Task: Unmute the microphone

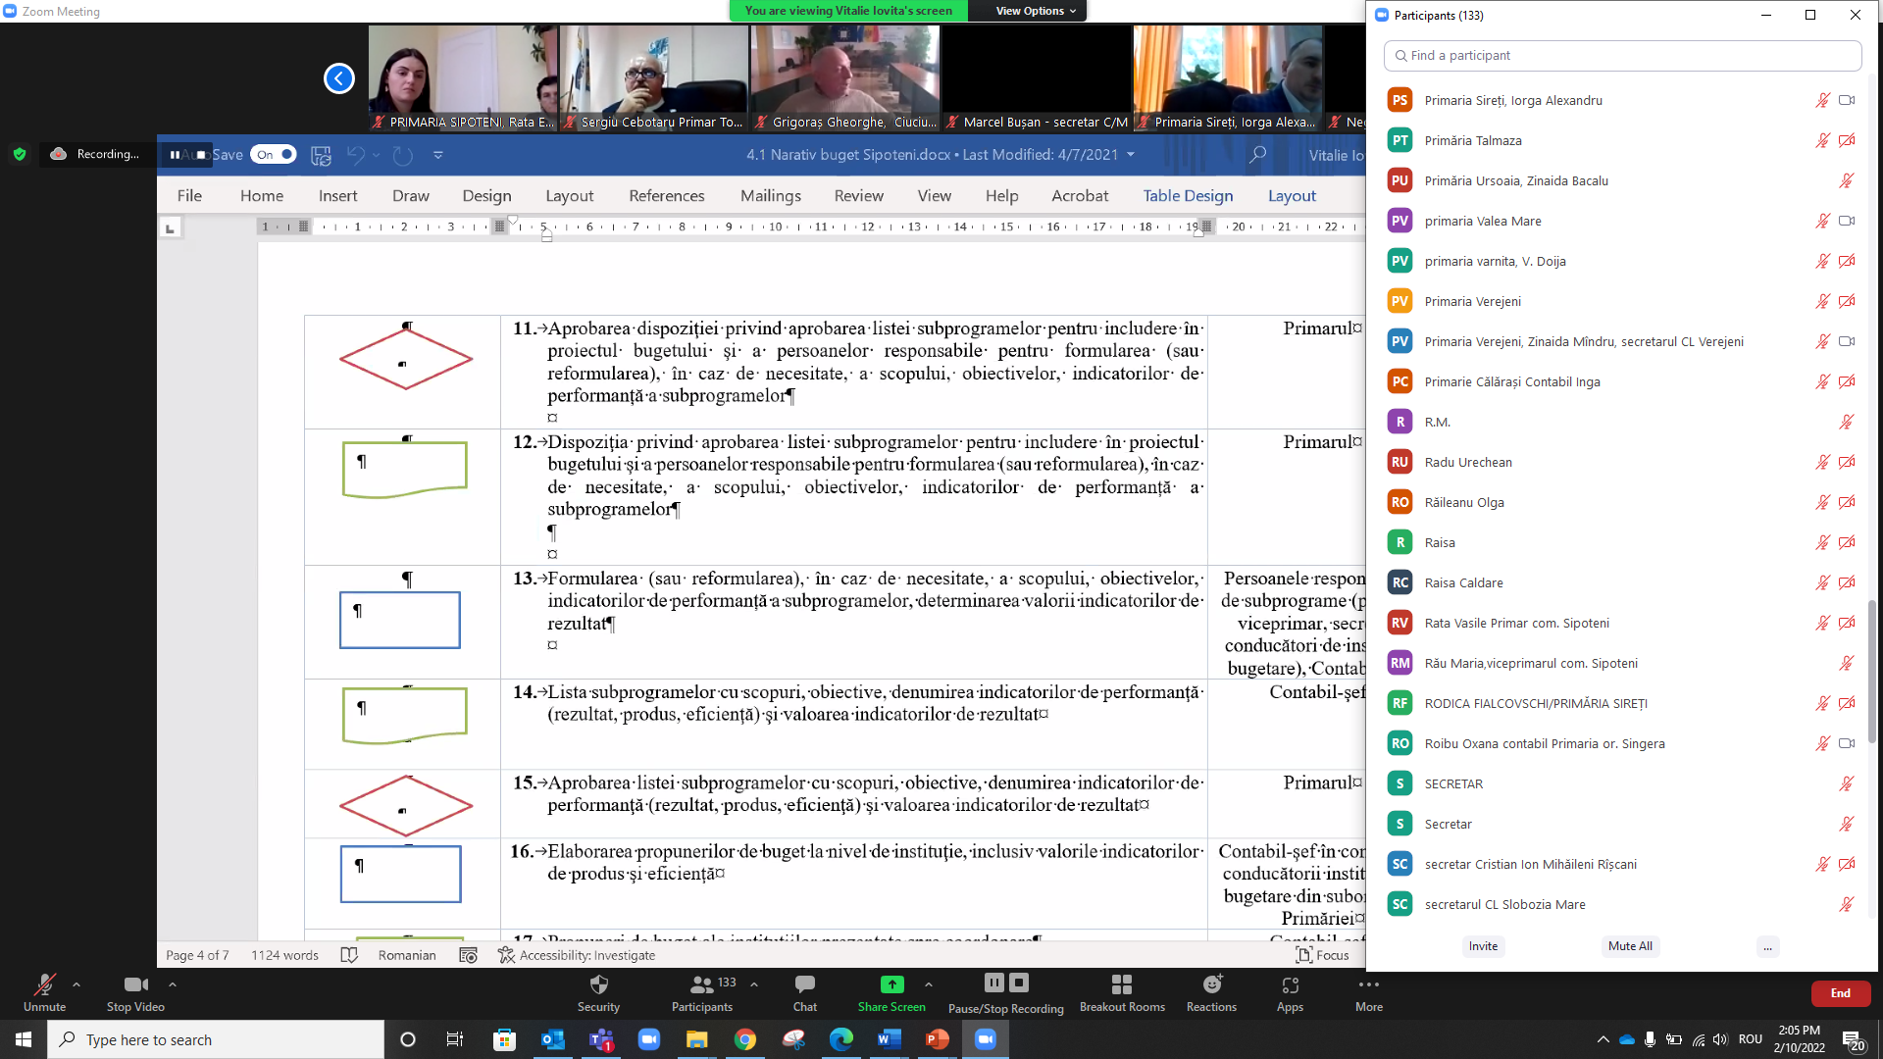Action: [44, 984]
